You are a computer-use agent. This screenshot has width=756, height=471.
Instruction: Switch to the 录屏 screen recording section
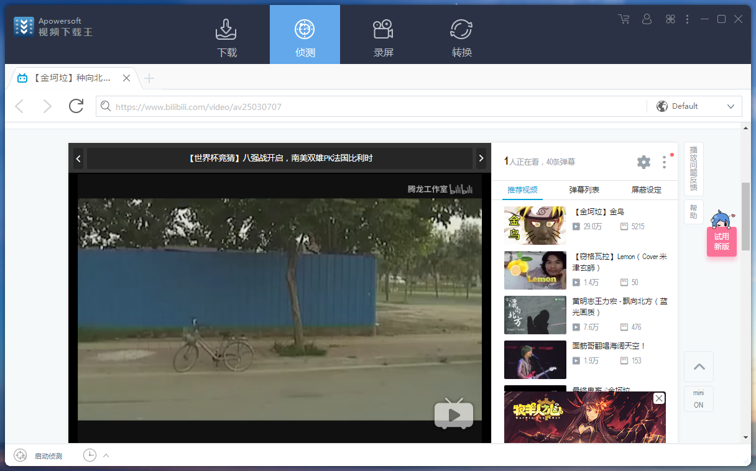point(383,36)
